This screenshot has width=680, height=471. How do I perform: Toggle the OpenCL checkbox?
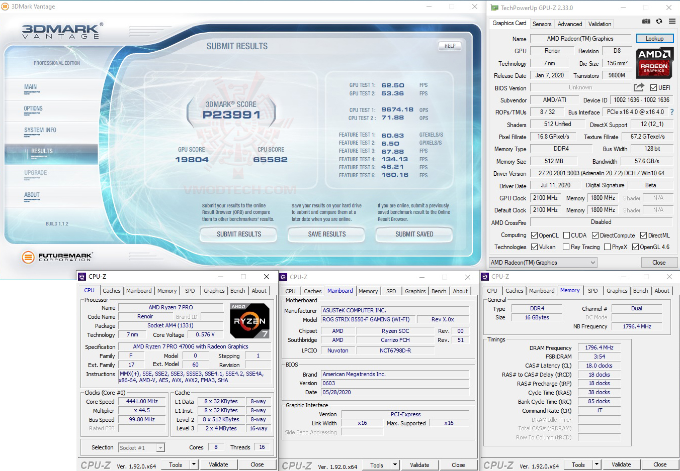(x=535, y=235)
